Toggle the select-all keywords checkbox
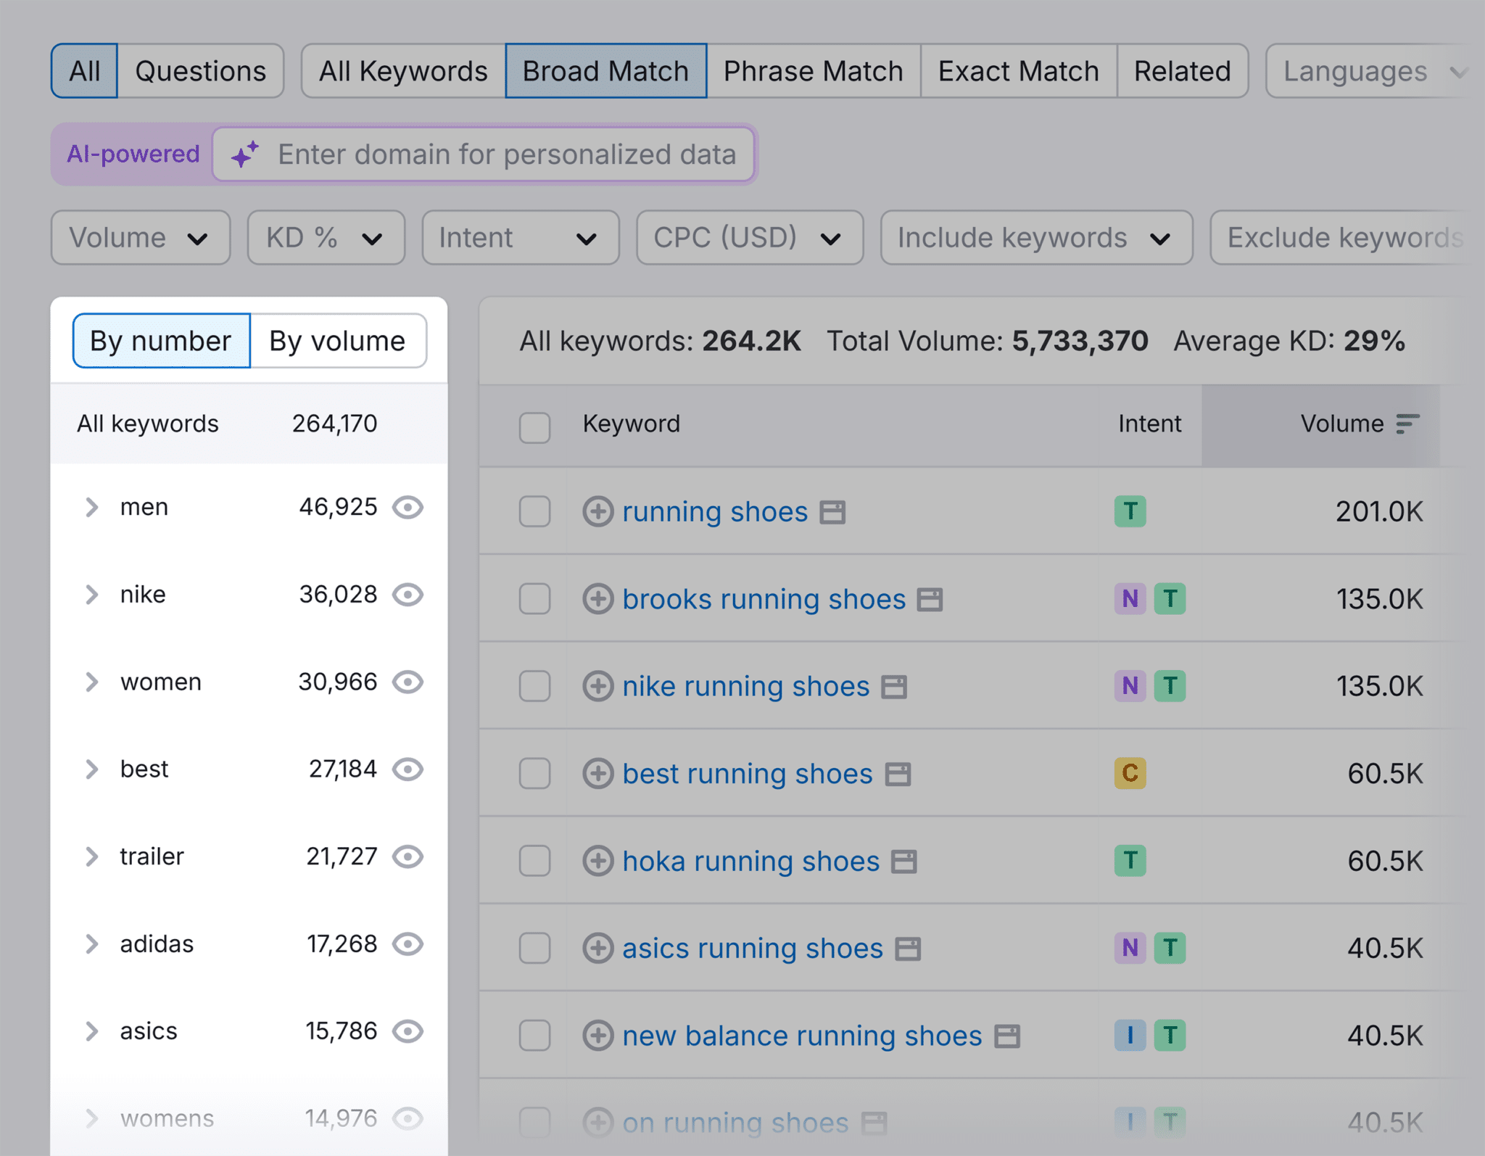The image size is (1485, 1156). pyautogui.click(x=534, y=427)
